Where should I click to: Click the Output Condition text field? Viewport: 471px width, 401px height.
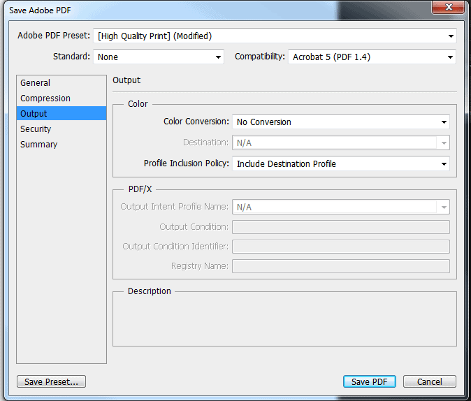point(340,227)
